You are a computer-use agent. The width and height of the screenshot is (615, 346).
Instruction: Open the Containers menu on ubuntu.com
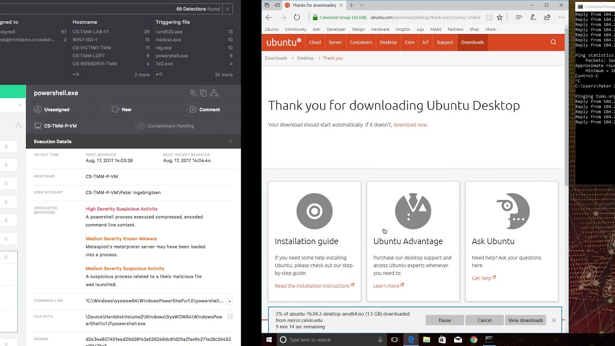pyautogui.click(x=361, y=42)
